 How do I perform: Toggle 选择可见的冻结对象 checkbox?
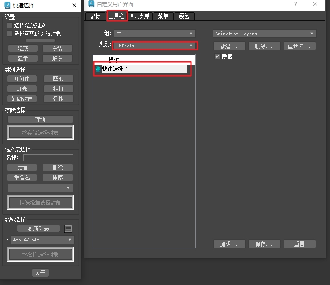pos(10,34)
